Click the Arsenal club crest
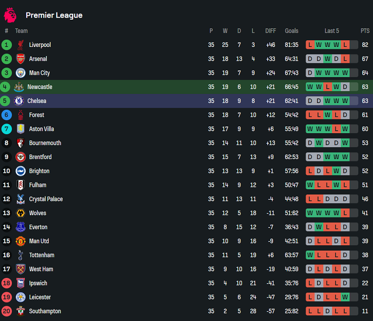The width and height of the screenshot is (373, 321). point(21,59)
